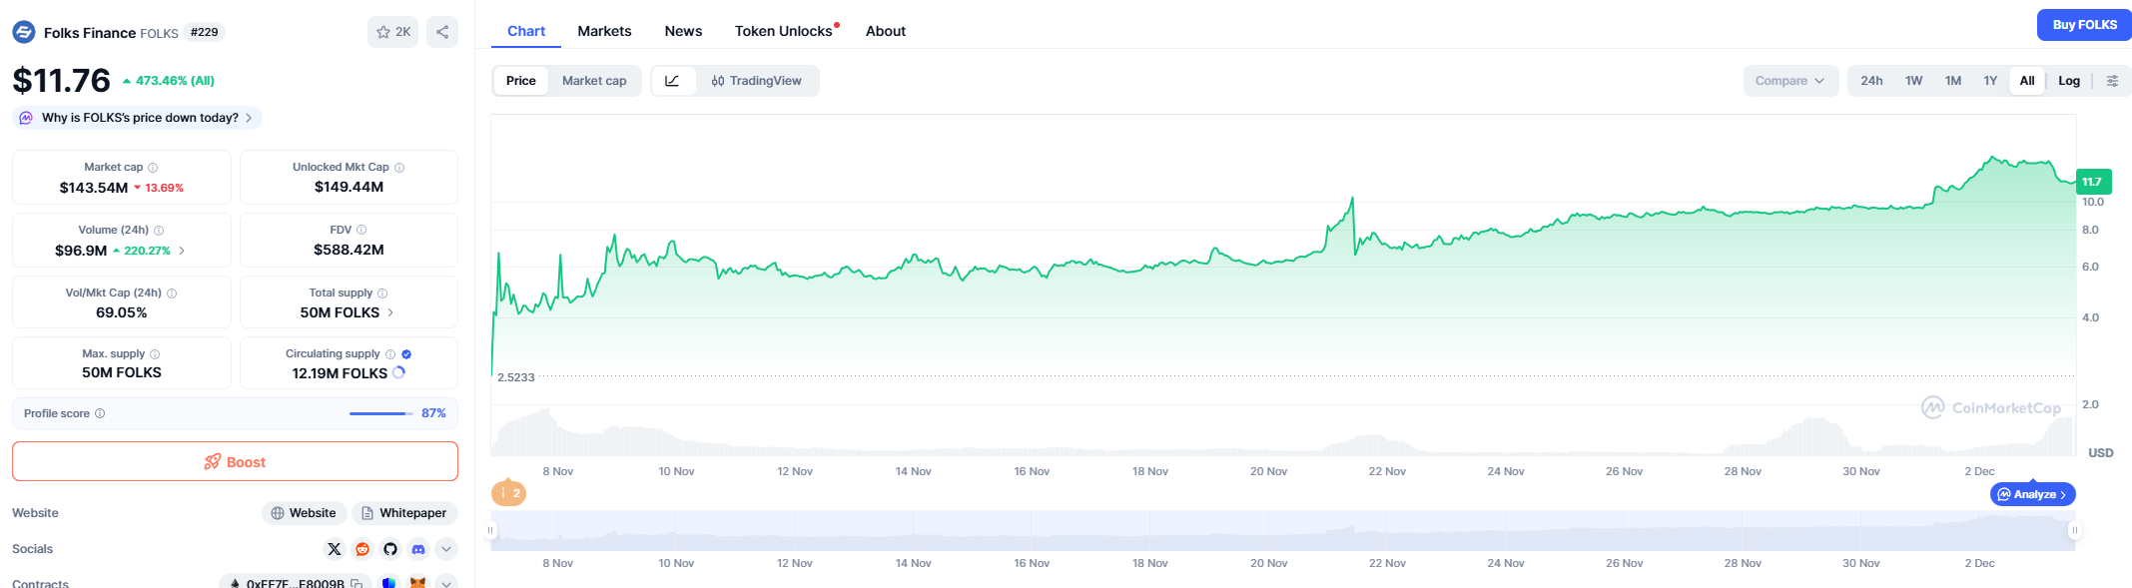Switch chart to Market cap view

[x=594, y=81]
